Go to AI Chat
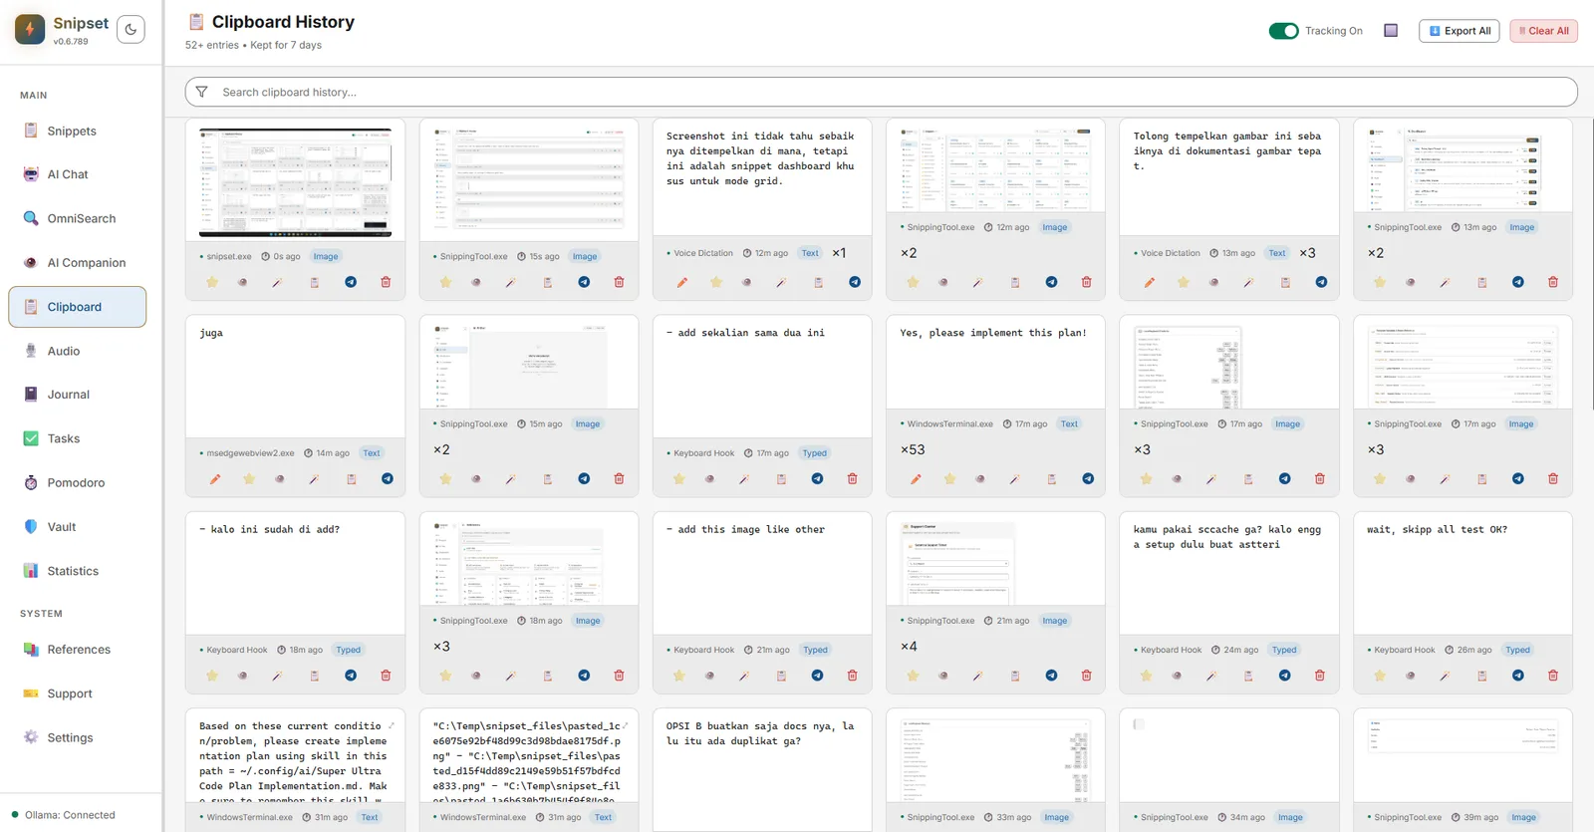Screen dimensions: 1594x832 (78, 174)
